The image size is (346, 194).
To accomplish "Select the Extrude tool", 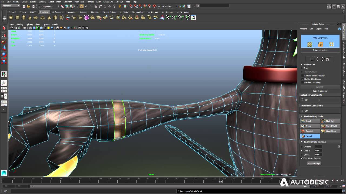I will pyautogui.click(x=310, y=136).
